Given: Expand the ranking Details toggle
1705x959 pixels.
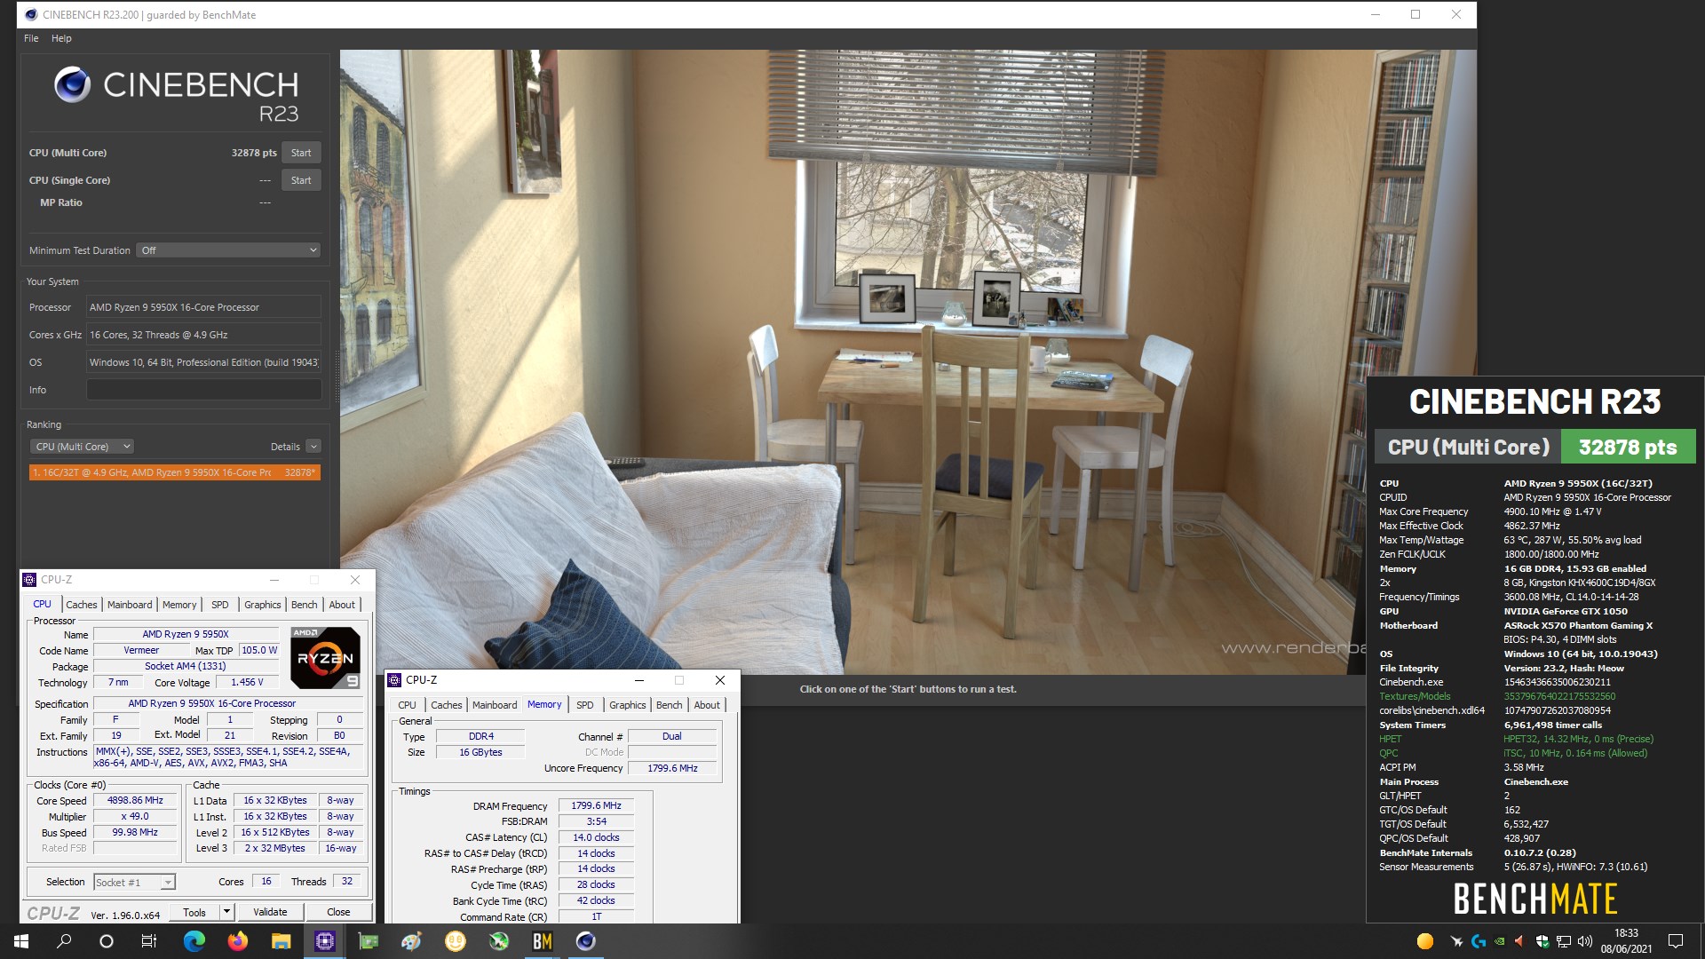Looking at the screenshot, I should 313,447.
